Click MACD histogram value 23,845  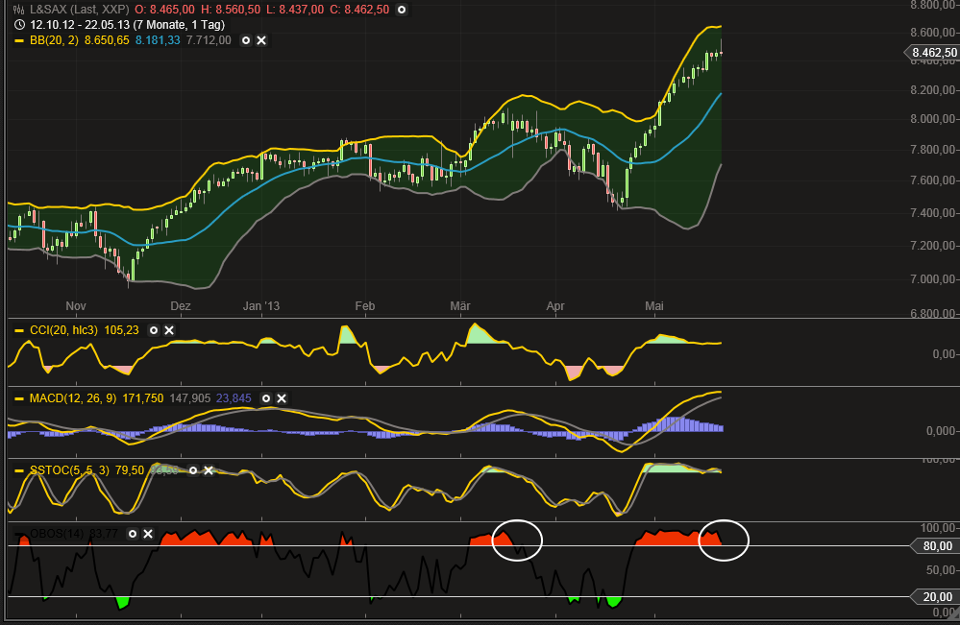click(x=234, y=398)
